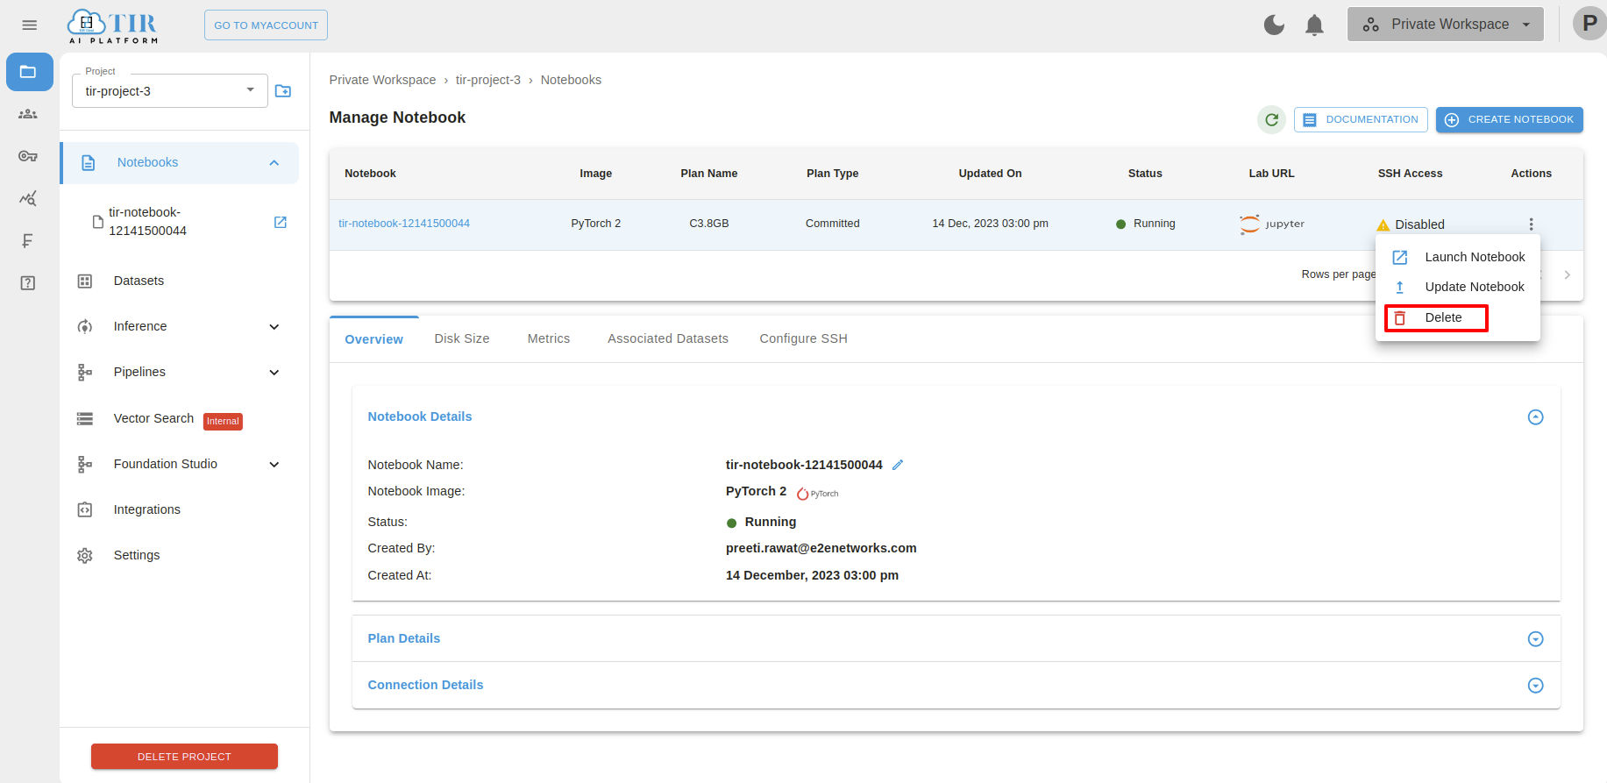Viewport: 1607px width, 783px height.
Task: Click the Disabled SSH warning icon
Action: pyautogui.click(x=1383, y=224)
